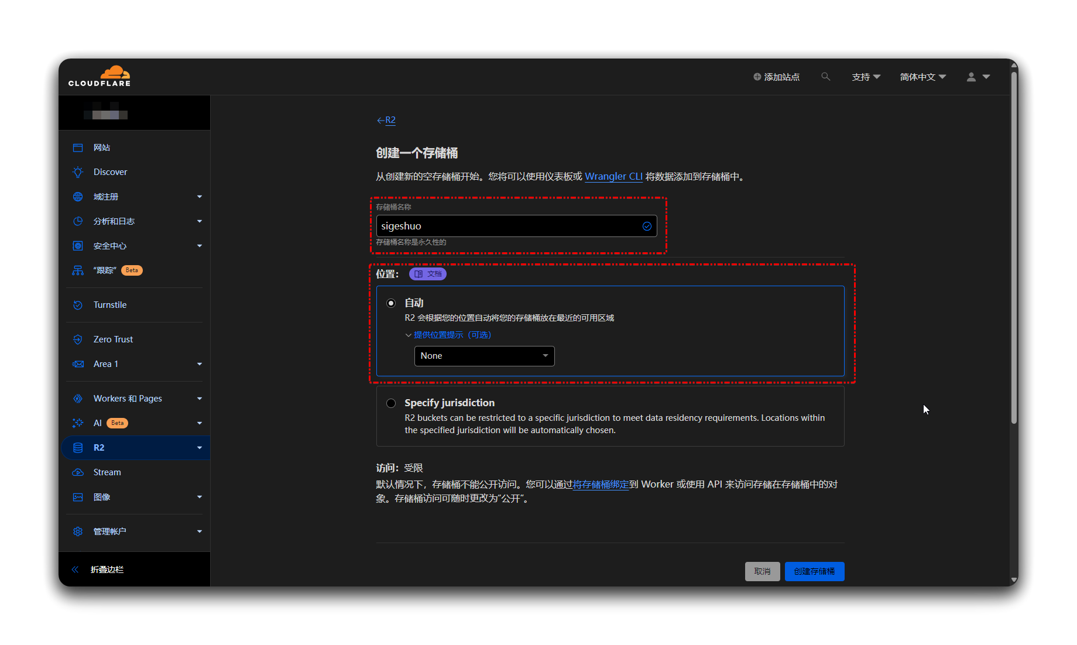Click the 安全中心 shield icon
The image size is (1077, 645).
tap(78, 246)
